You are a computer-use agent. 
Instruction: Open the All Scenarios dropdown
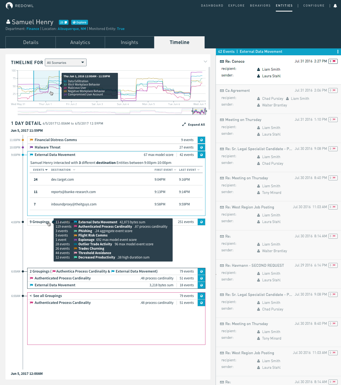click(65, 62)
